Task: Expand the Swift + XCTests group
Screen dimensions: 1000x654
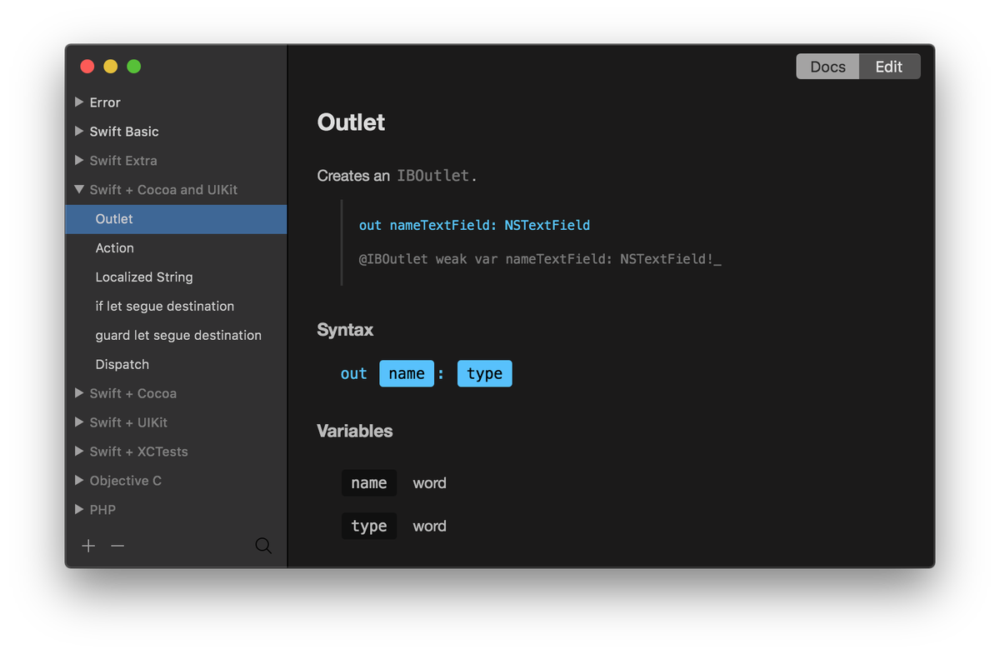Action: [x=79, y=451]
